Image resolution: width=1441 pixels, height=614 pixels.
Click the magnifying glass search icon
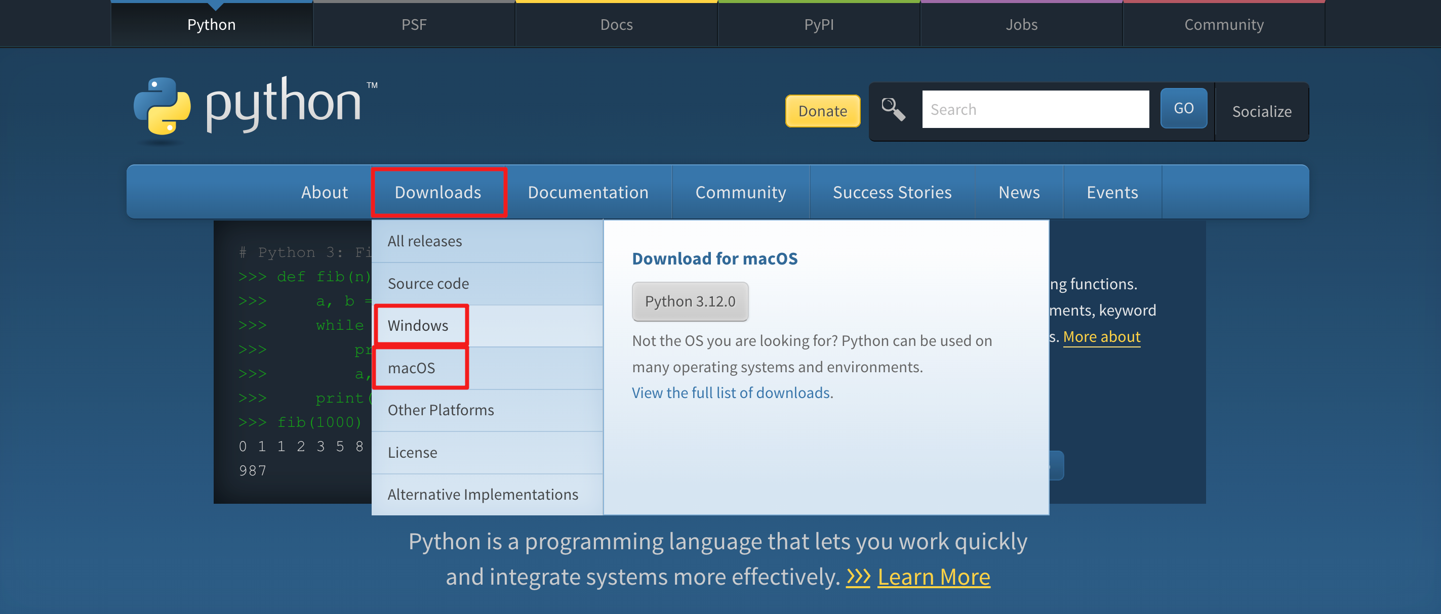pyautogui.click(x=893, y=110)
